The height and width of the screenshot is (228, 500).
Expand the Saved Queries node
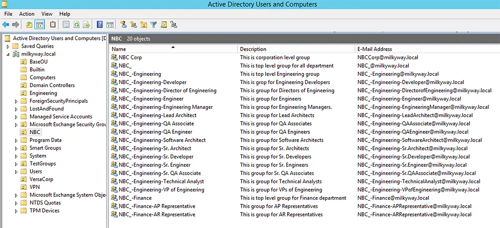coord(7,46)
